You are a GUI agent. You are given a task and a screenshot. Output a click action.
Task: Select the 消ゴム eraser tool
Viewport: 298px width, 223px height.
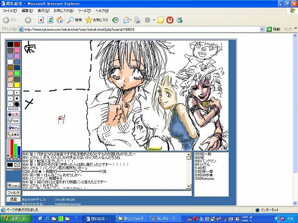(x=14, y=128)
